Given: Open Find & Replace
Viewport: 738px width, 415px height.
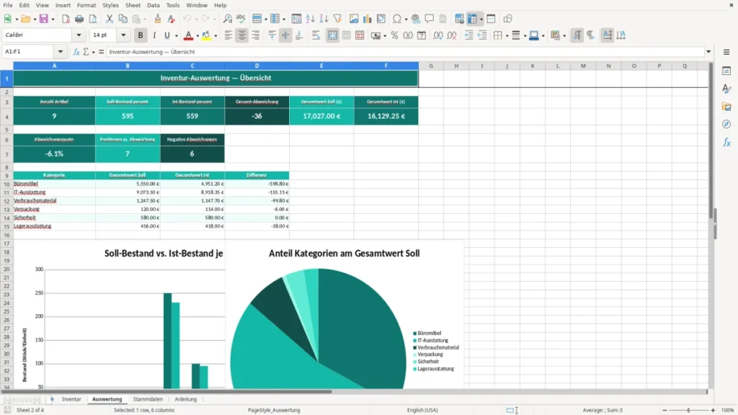Looking at the screenshot, I should pyautogui.click(x=227, y=19).
